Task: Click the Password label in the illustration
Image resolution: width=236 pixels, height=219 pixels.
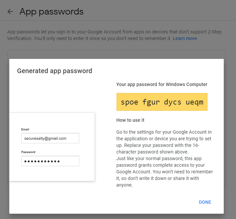Action: tap(28, 152)
